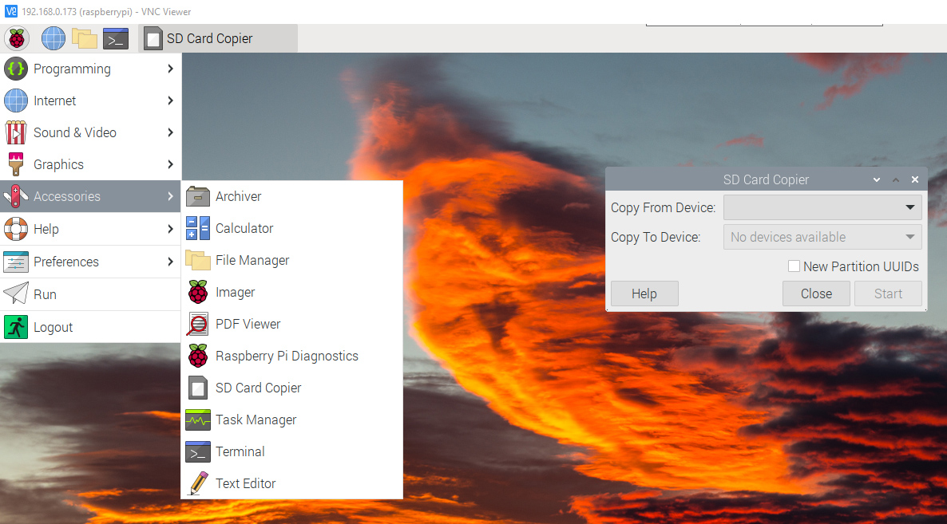Launch PDF Viewer from Accessories
Screen dimensions: 947x524
(x=291, y=325)
